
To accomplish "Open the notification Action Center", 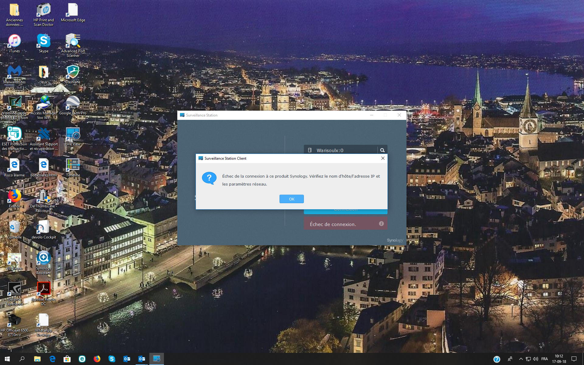I will click(x=574, y=359).
